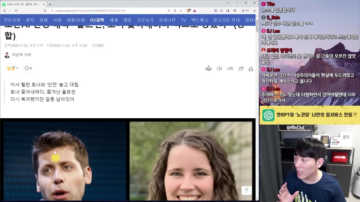Bookmark this page using the bookmark icon
Image resolution: width=360 pixels, height=202 pixels.
coord(45,11)
